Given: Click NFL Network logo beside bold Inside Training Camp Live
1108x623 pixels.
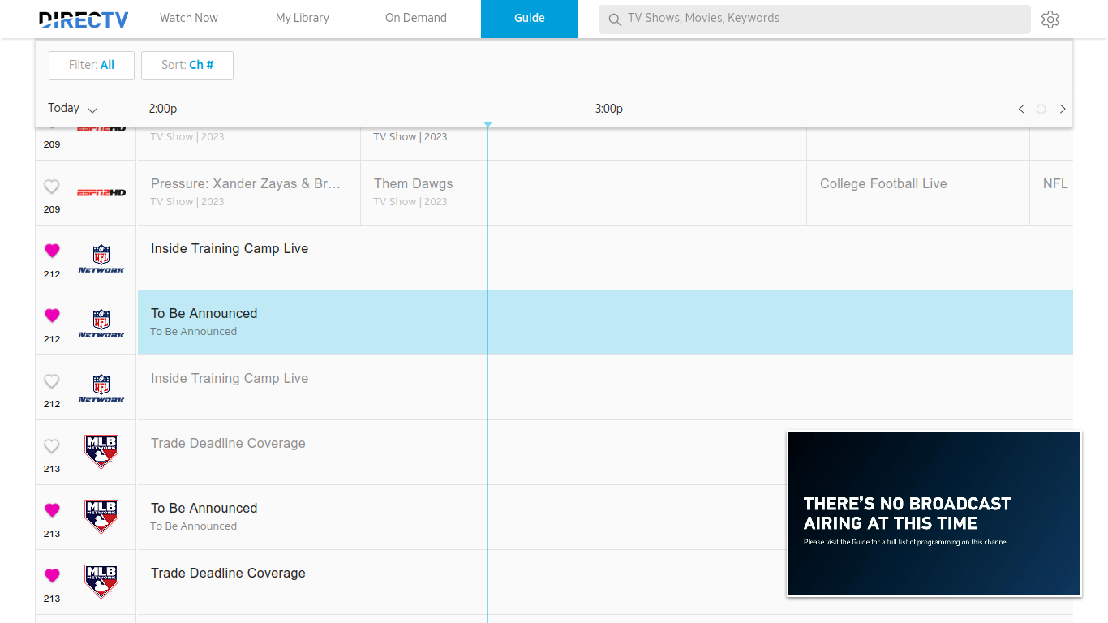Looking at the screenshot, I should pyautogui.click(x=101, y=258).
